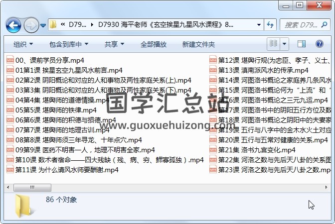Select file name 第20课 五行与五常对健康的关系.mp4
Screen dimensions: 335x224
273,140
